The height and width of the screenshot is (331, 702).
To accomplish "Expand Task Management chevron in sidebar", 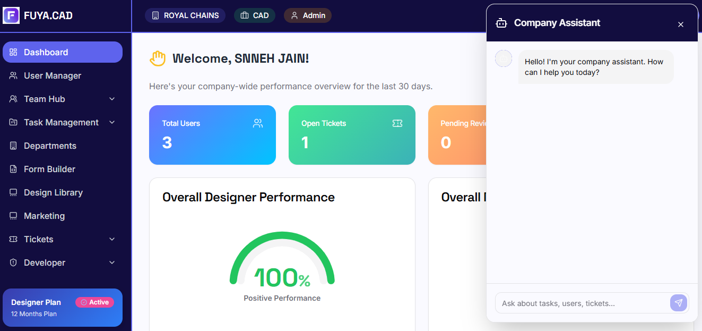I will (x=112, y=122).
